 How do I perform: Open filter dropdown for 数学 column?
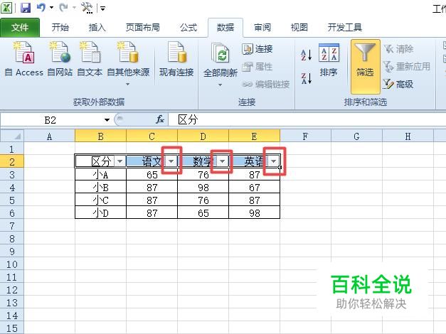tap(222, 161)
